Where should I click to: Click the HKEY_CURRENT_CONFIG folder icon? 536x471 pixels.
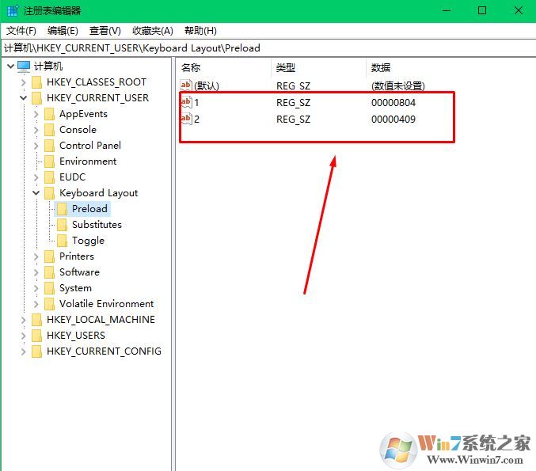pos(36,351)
